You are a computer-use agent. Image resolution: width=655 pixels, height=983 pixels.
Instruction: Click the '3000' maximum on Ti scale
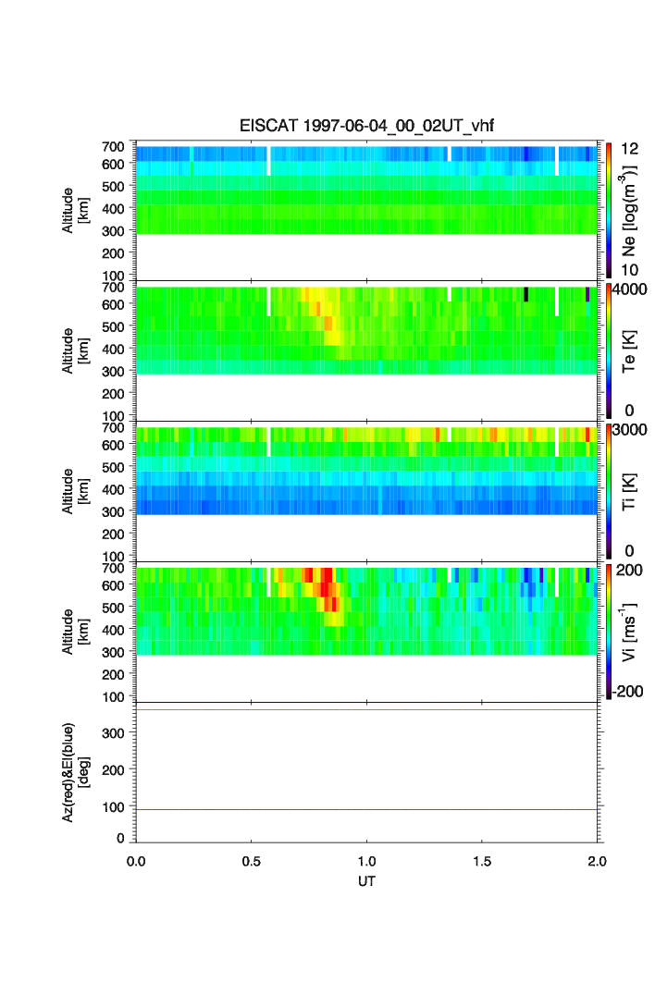(x=630, y=430)
